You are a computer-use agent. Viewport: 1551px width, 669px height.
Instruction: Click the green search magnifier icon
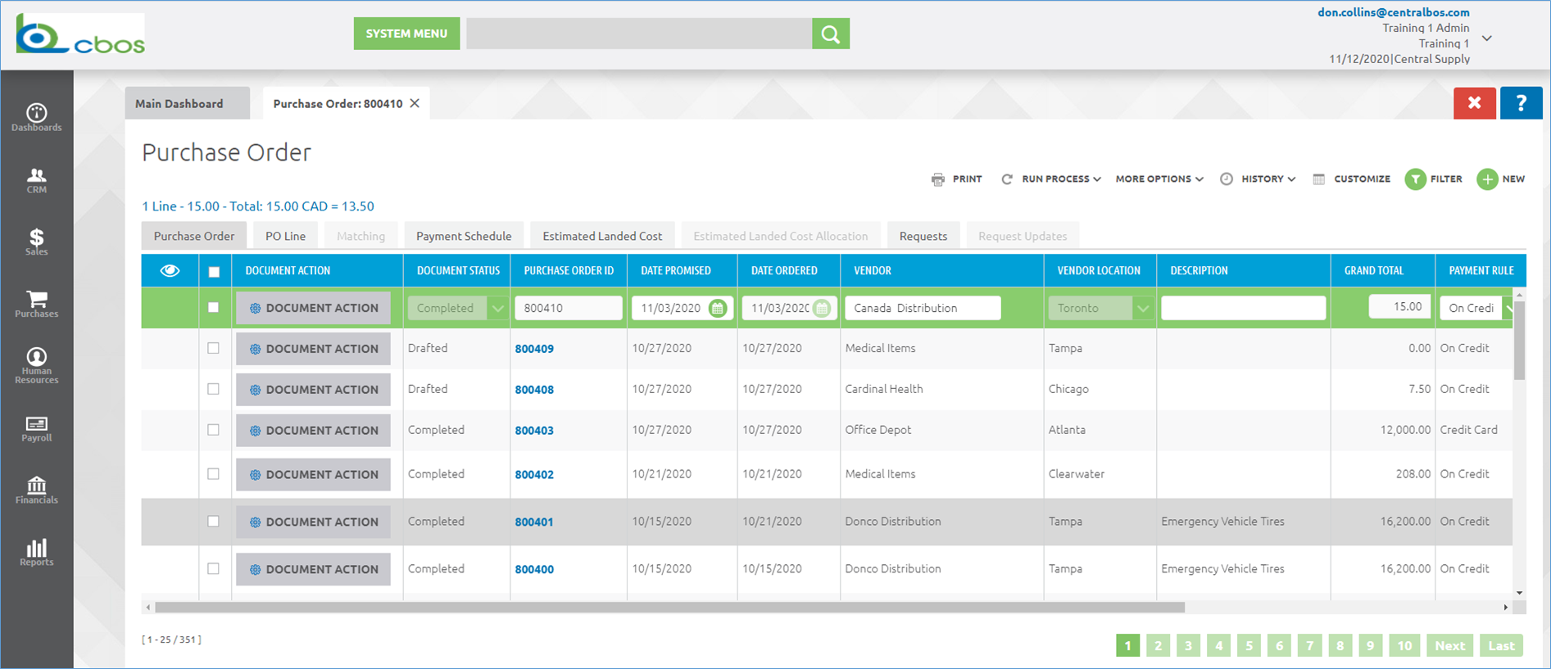(x=831, y=34)
